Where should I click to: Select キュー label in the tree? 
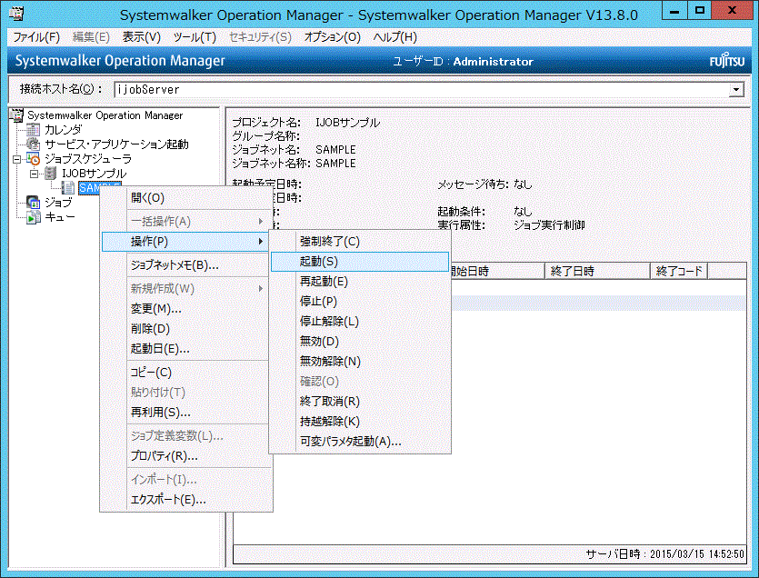(x=60, y=217)
